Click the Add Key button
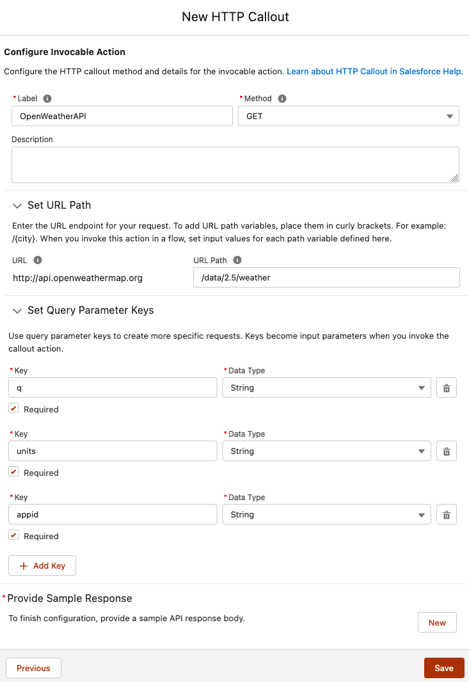469x682 pixels. (42, 566)
